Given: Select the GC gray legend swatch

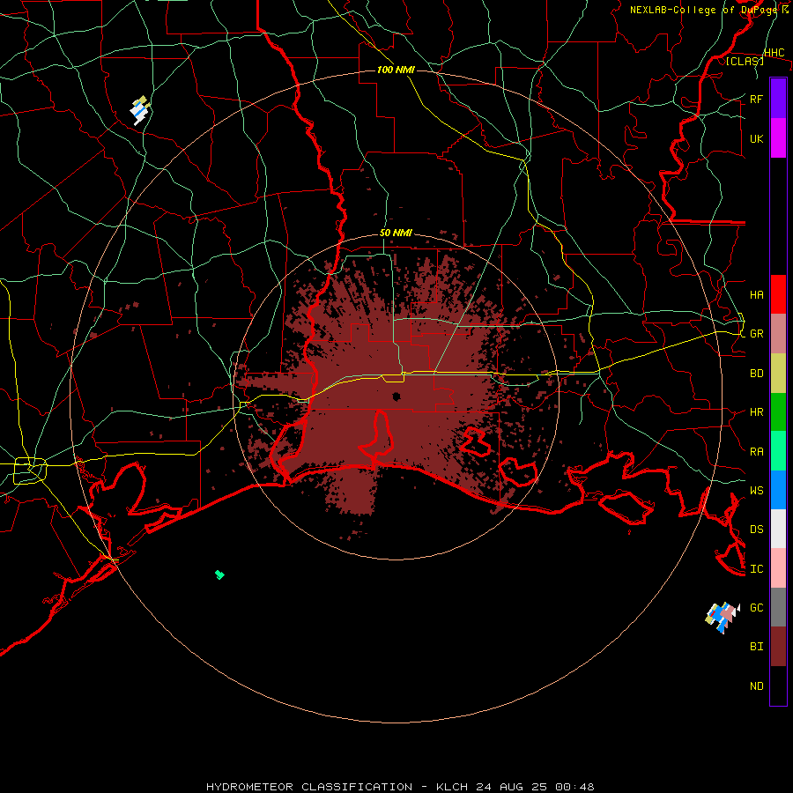Looking at the screenshot, I should (x=778, y=607).
